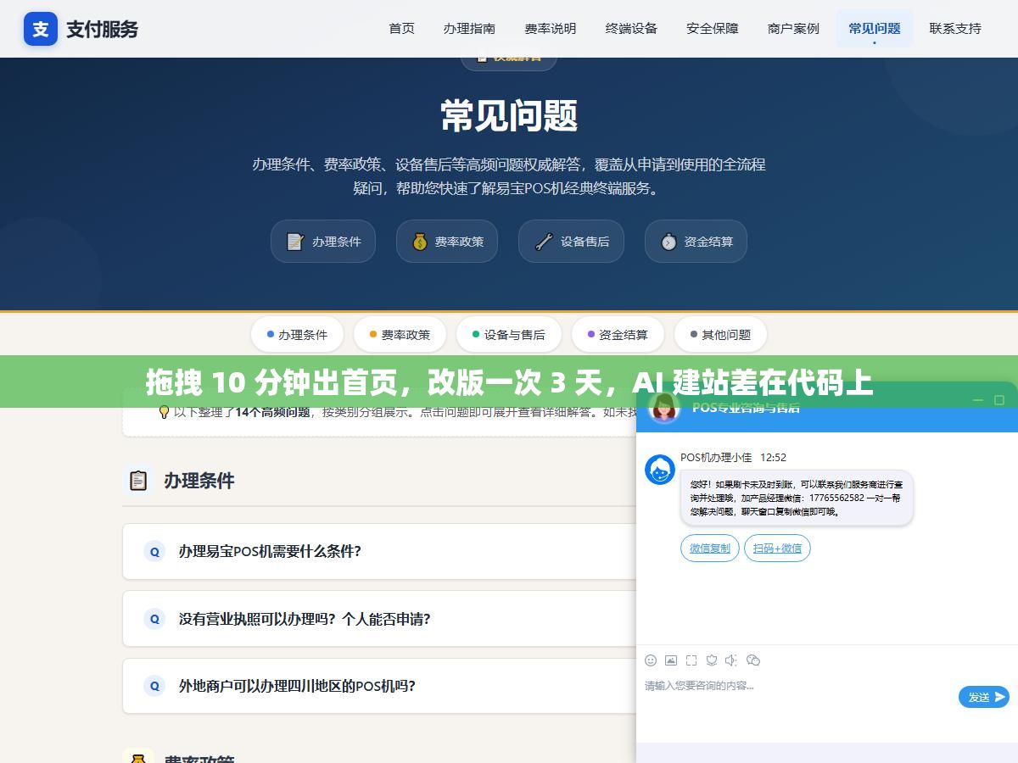Click the Q icon of 办理易宝POS机需要什么条件
The width and height of the screenshot is (1018, 763).
pos(154,551)
